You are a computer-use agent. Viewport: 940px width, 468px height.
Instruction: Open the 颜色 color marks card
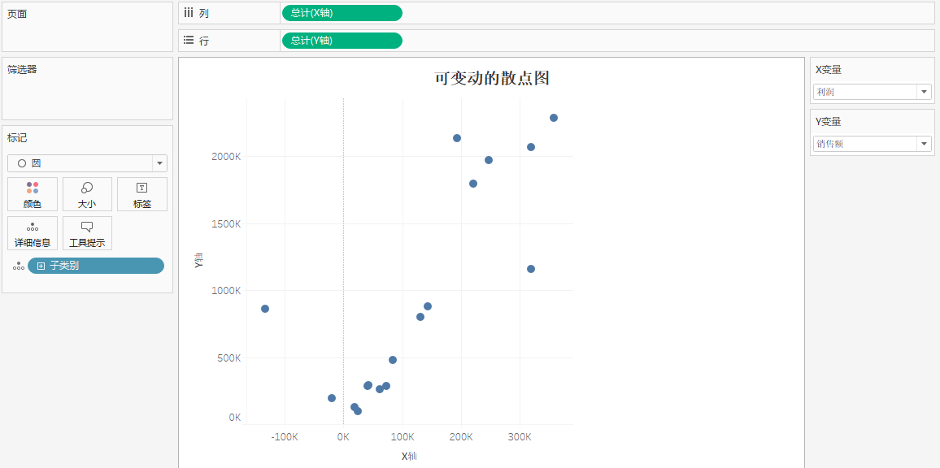33,194
